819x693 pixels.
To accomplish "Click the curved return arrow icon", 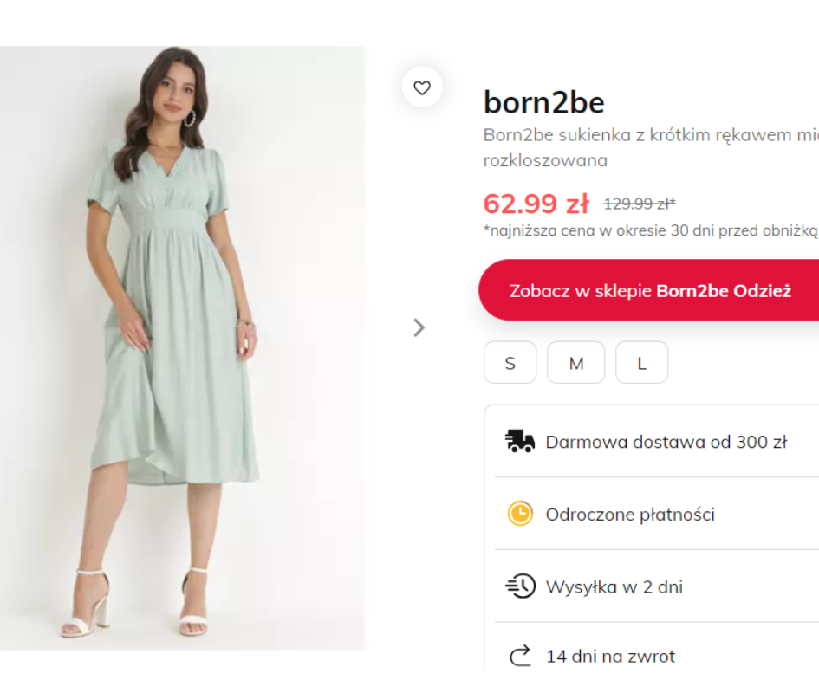I will [520, 657].
